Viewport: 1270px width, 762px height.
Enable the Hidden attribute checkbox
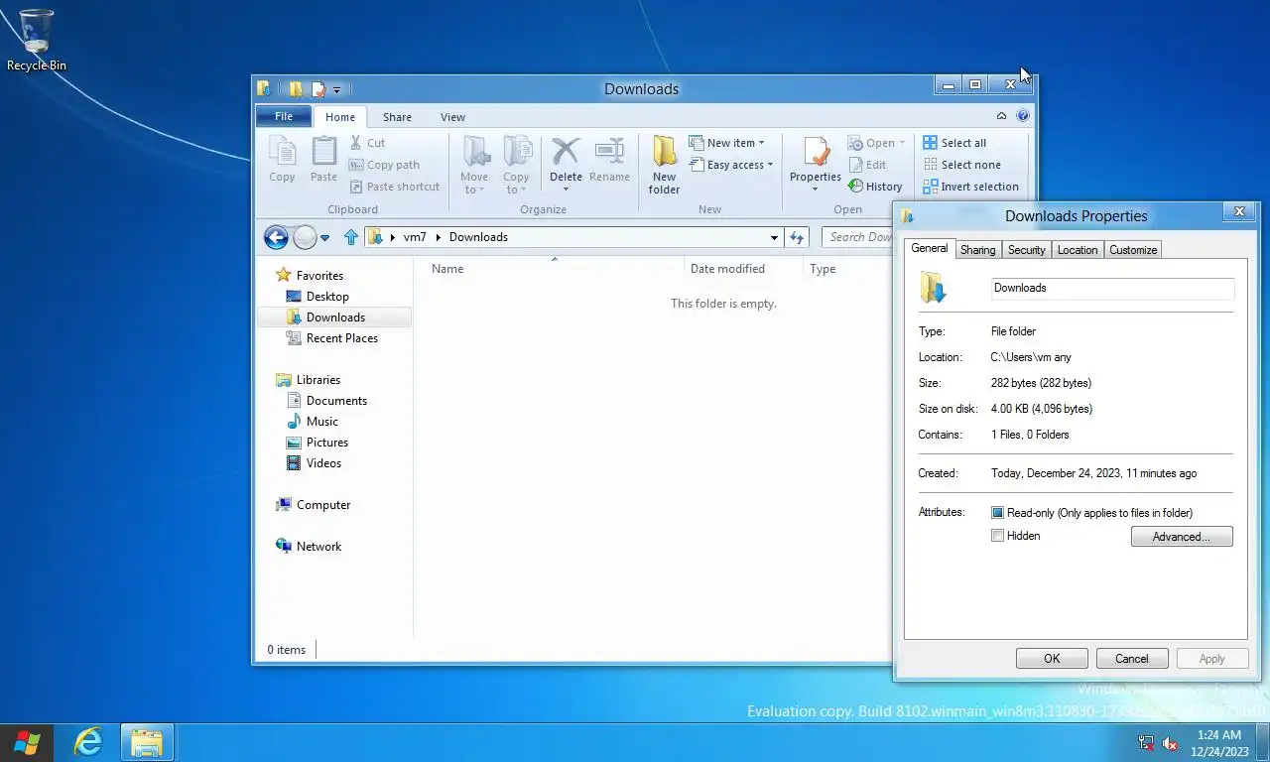(x=998, y=536)
